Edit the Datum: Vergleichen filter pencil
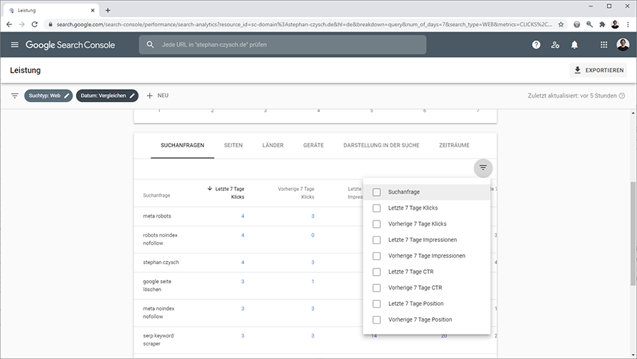 [x=132, y=96]
